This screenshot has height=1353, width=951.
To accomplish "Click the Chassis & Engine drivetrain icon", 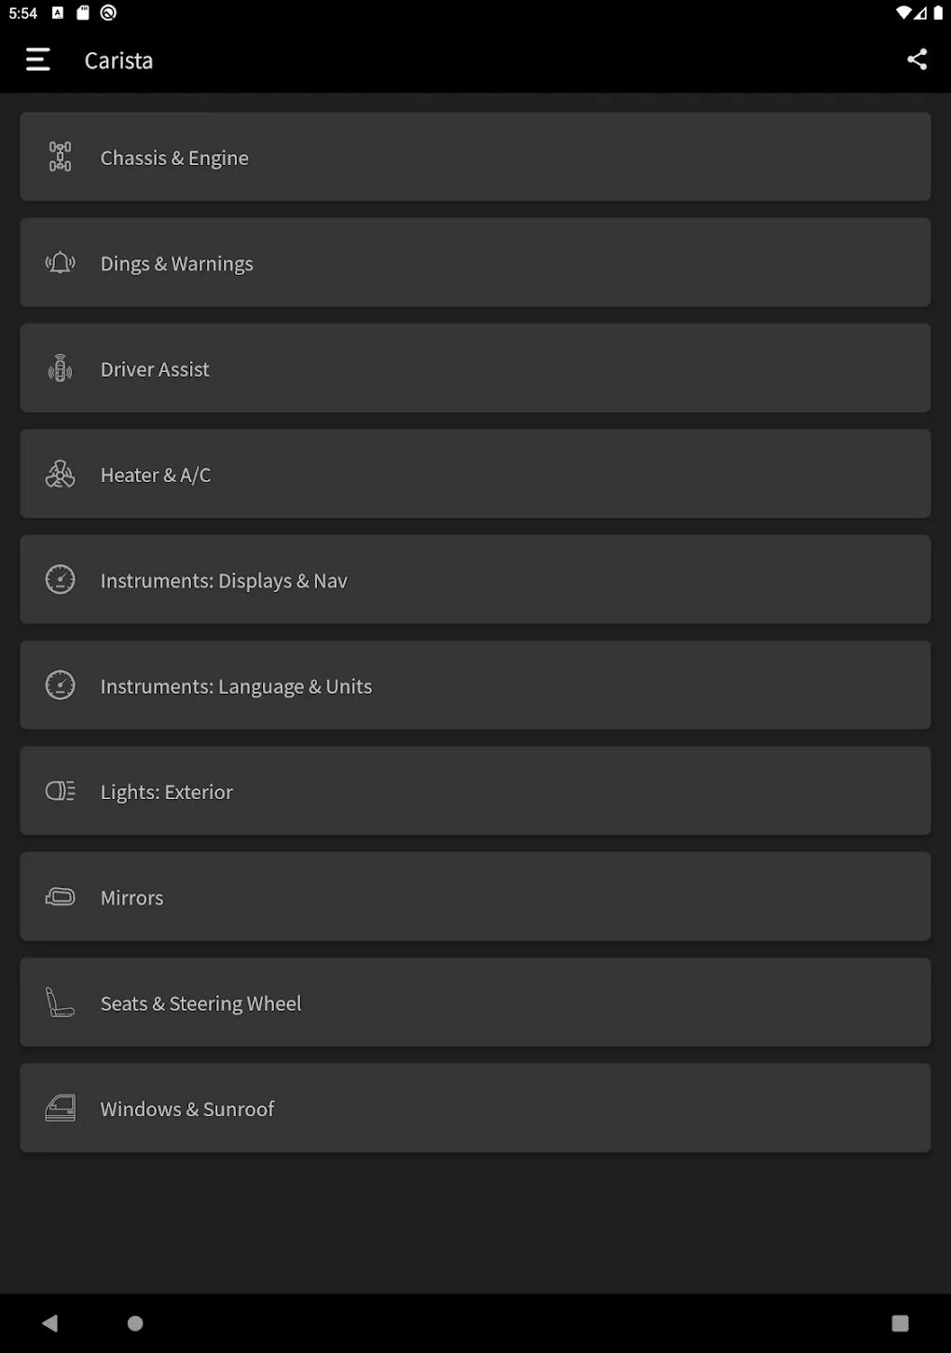I will pos(61,157).
